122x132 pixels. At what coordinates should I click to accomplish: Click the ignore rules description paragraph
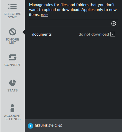[73, 10]
